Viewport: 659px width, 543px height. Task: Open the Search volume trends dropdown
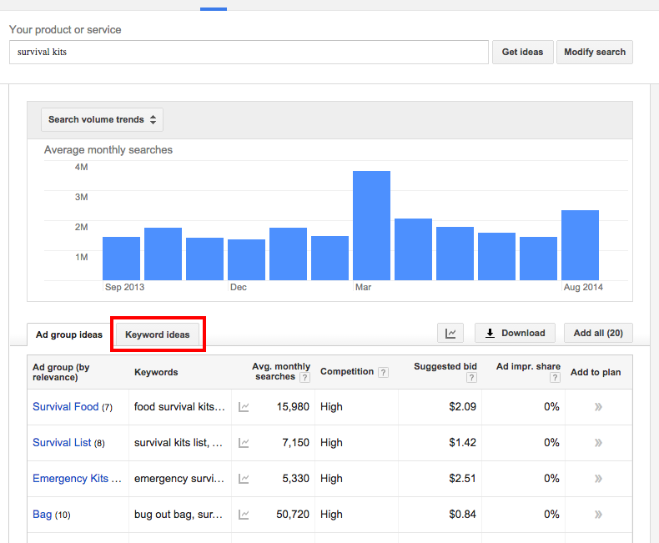[102, 119]
